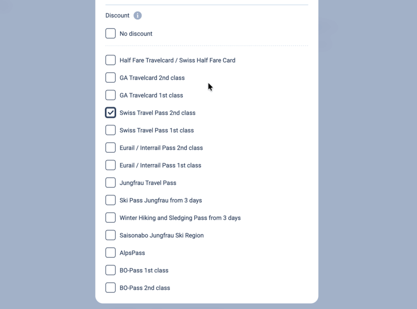Click the Swiss Travel Pass 2nd class label
This screenshot has height=309, width=417.
click(x=157, y=113)
